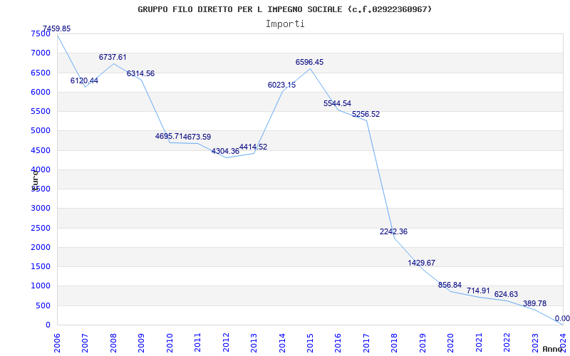Click the 2014 x-axis year

tap(282, 342)
